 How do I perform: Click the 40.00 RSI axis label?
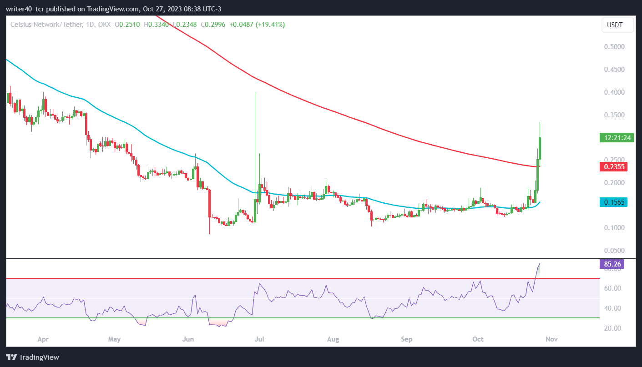click(612, 308)
